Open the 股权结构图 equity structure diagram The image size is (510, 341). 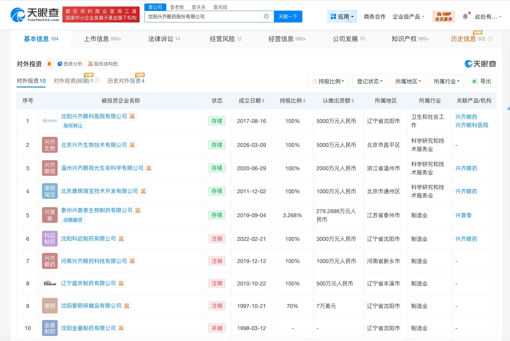(x=102, y=64)
